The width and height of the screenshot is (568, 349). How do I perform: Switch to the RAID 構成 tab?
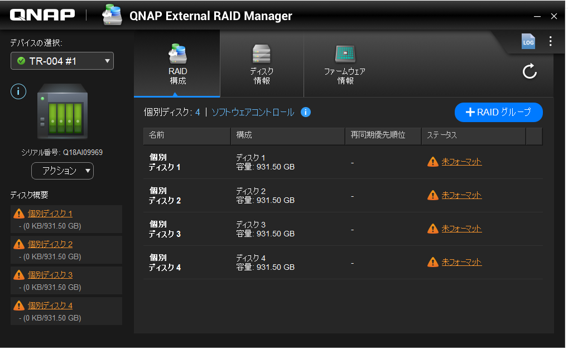tap(177, 64)
